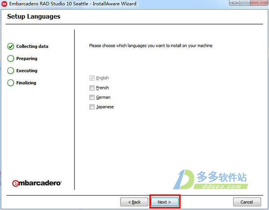Enable the German language checkbox

click(x=92, y=97)
